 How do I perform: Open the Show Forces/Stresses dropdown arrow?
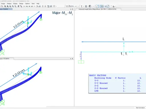74,6
